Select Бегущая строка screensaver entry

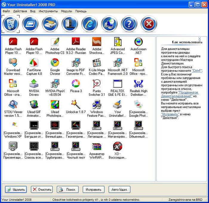point(34,129)
